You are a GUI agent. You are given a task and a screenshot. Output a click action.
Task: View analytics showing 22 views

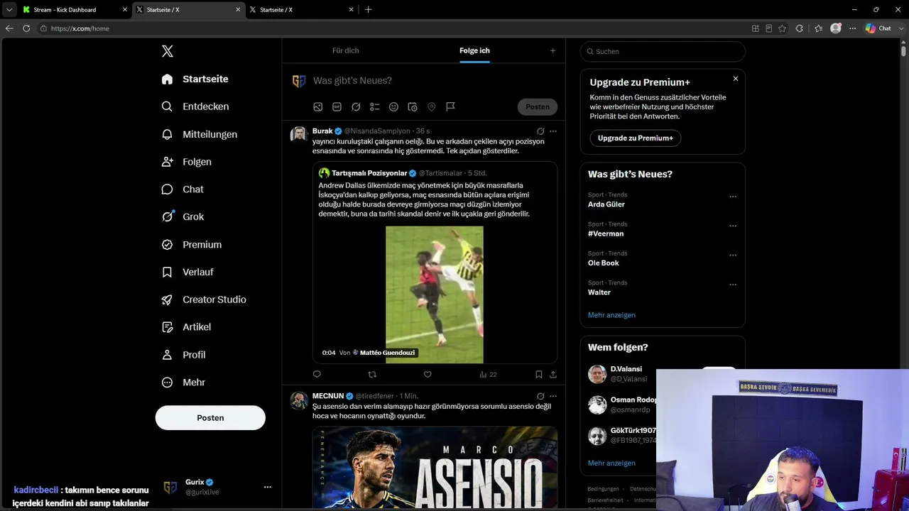488,374
